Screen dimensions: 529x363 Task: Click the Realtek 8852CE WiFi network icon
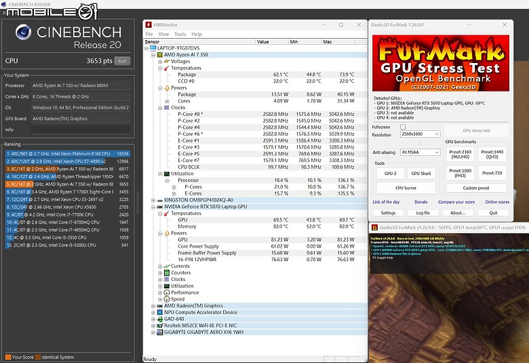pyautogui.click(x=160, y=326)
